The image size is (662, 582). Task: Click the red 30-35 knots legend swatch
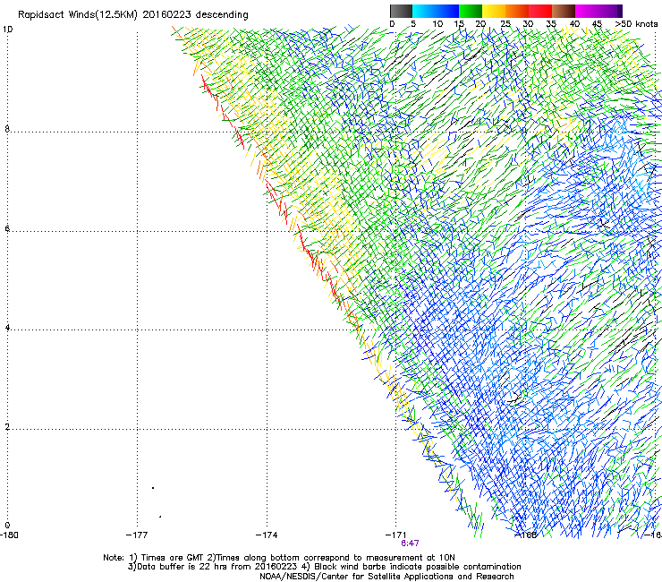pos(540,11)
